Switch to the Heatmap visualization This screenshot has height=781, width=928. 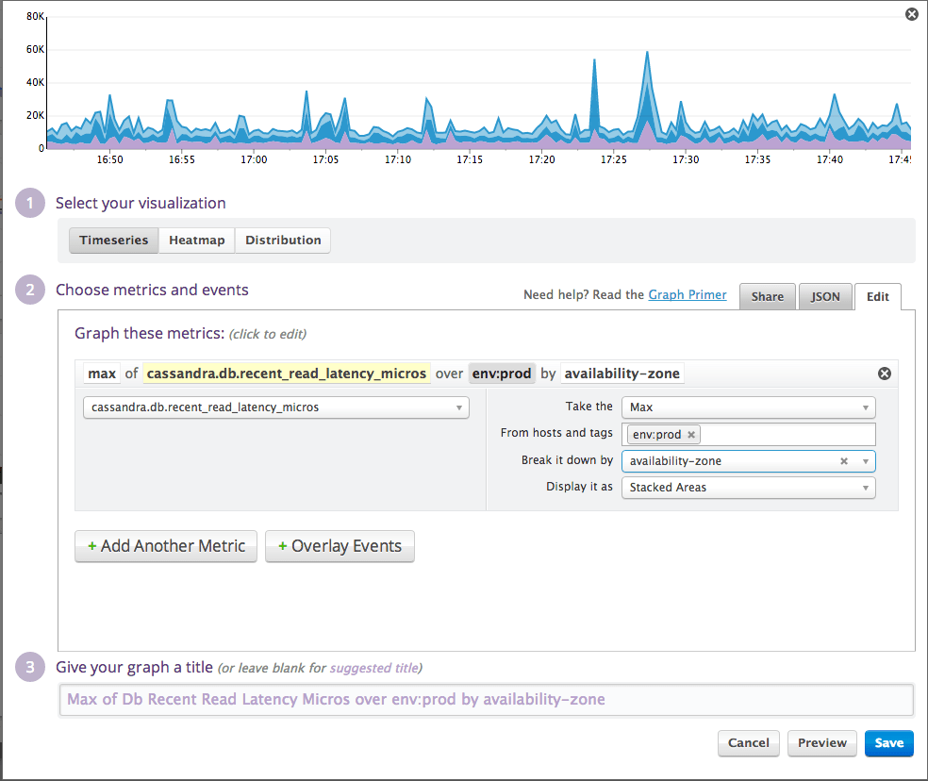click(x=196, y=240)
